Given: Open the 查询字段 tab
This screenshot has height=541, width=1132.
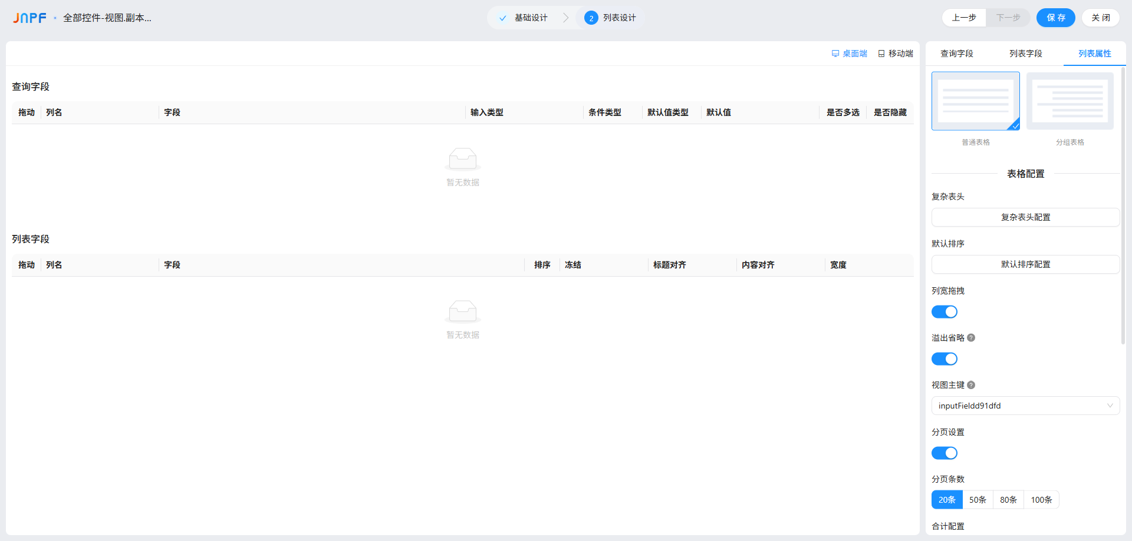Looking at the screenshot, I should [956, 54].
